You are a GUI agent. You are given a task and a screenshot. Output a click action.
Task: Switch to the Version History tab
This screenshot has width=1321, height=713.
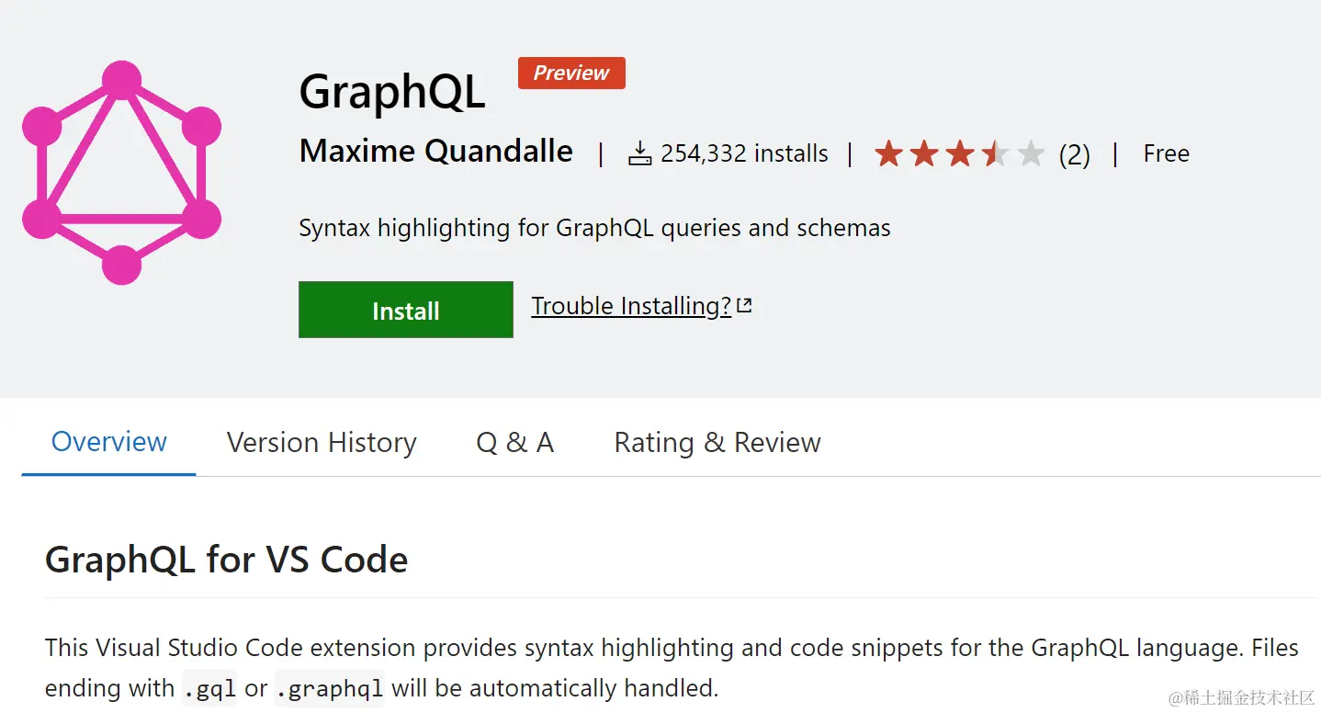(322, 443)
